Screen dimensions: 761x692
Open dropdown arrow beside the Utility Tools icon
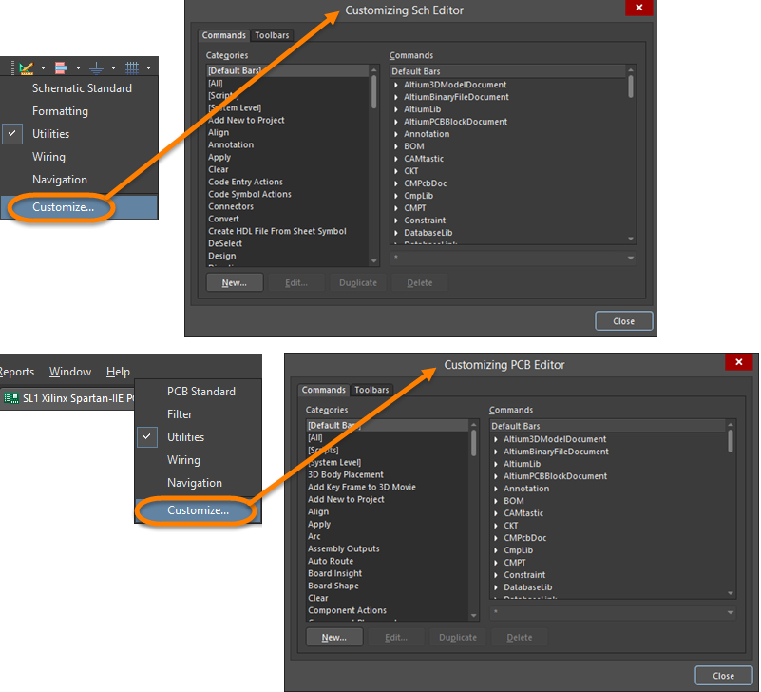click(43, 68)
